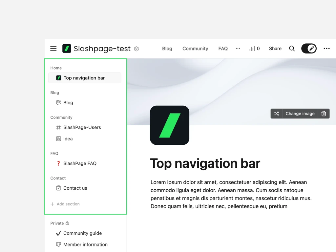Image resolution: width=336 pixels, height=252 pixels.
Task: Click the green slash icon beside Top navigation bar
Action: tap(58, 78)
